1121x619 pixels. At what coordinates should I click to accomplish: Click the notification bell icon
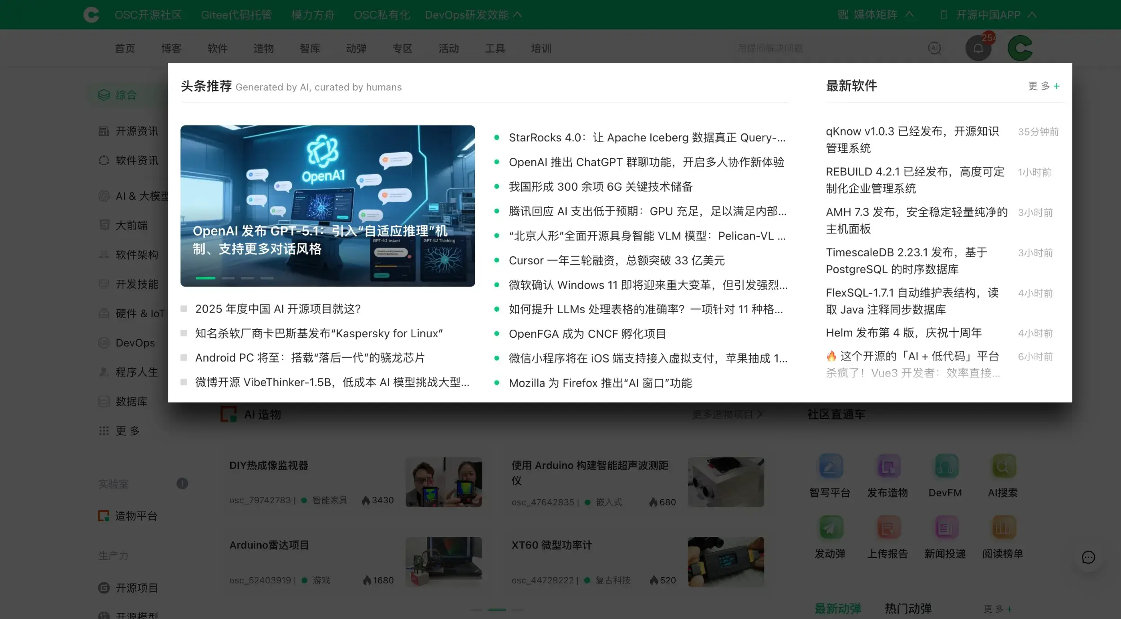pos(978,48)
